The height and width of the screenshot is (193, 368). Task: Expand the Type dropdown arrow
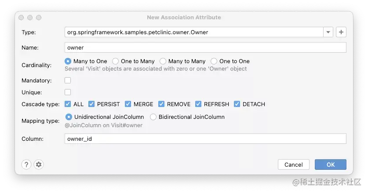[x=328, y=32]
